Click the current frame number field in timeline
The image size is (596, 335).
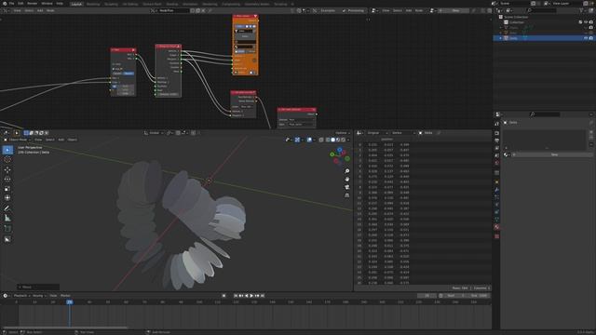[x=427, y=296]
